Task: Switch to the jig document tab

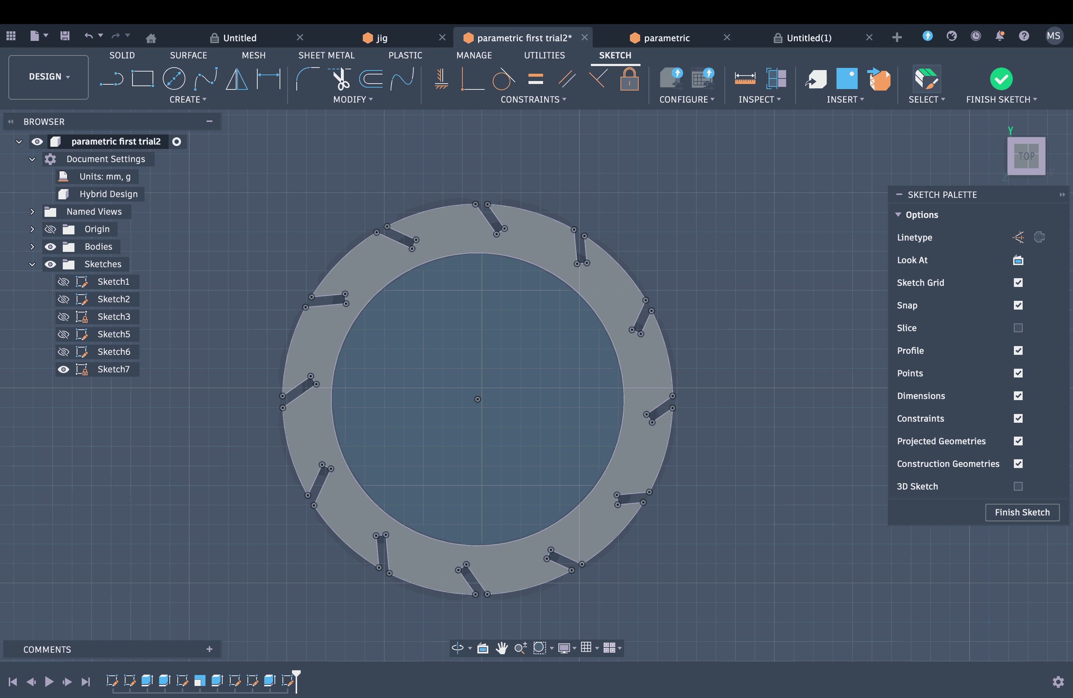Action: click(381, 38)
